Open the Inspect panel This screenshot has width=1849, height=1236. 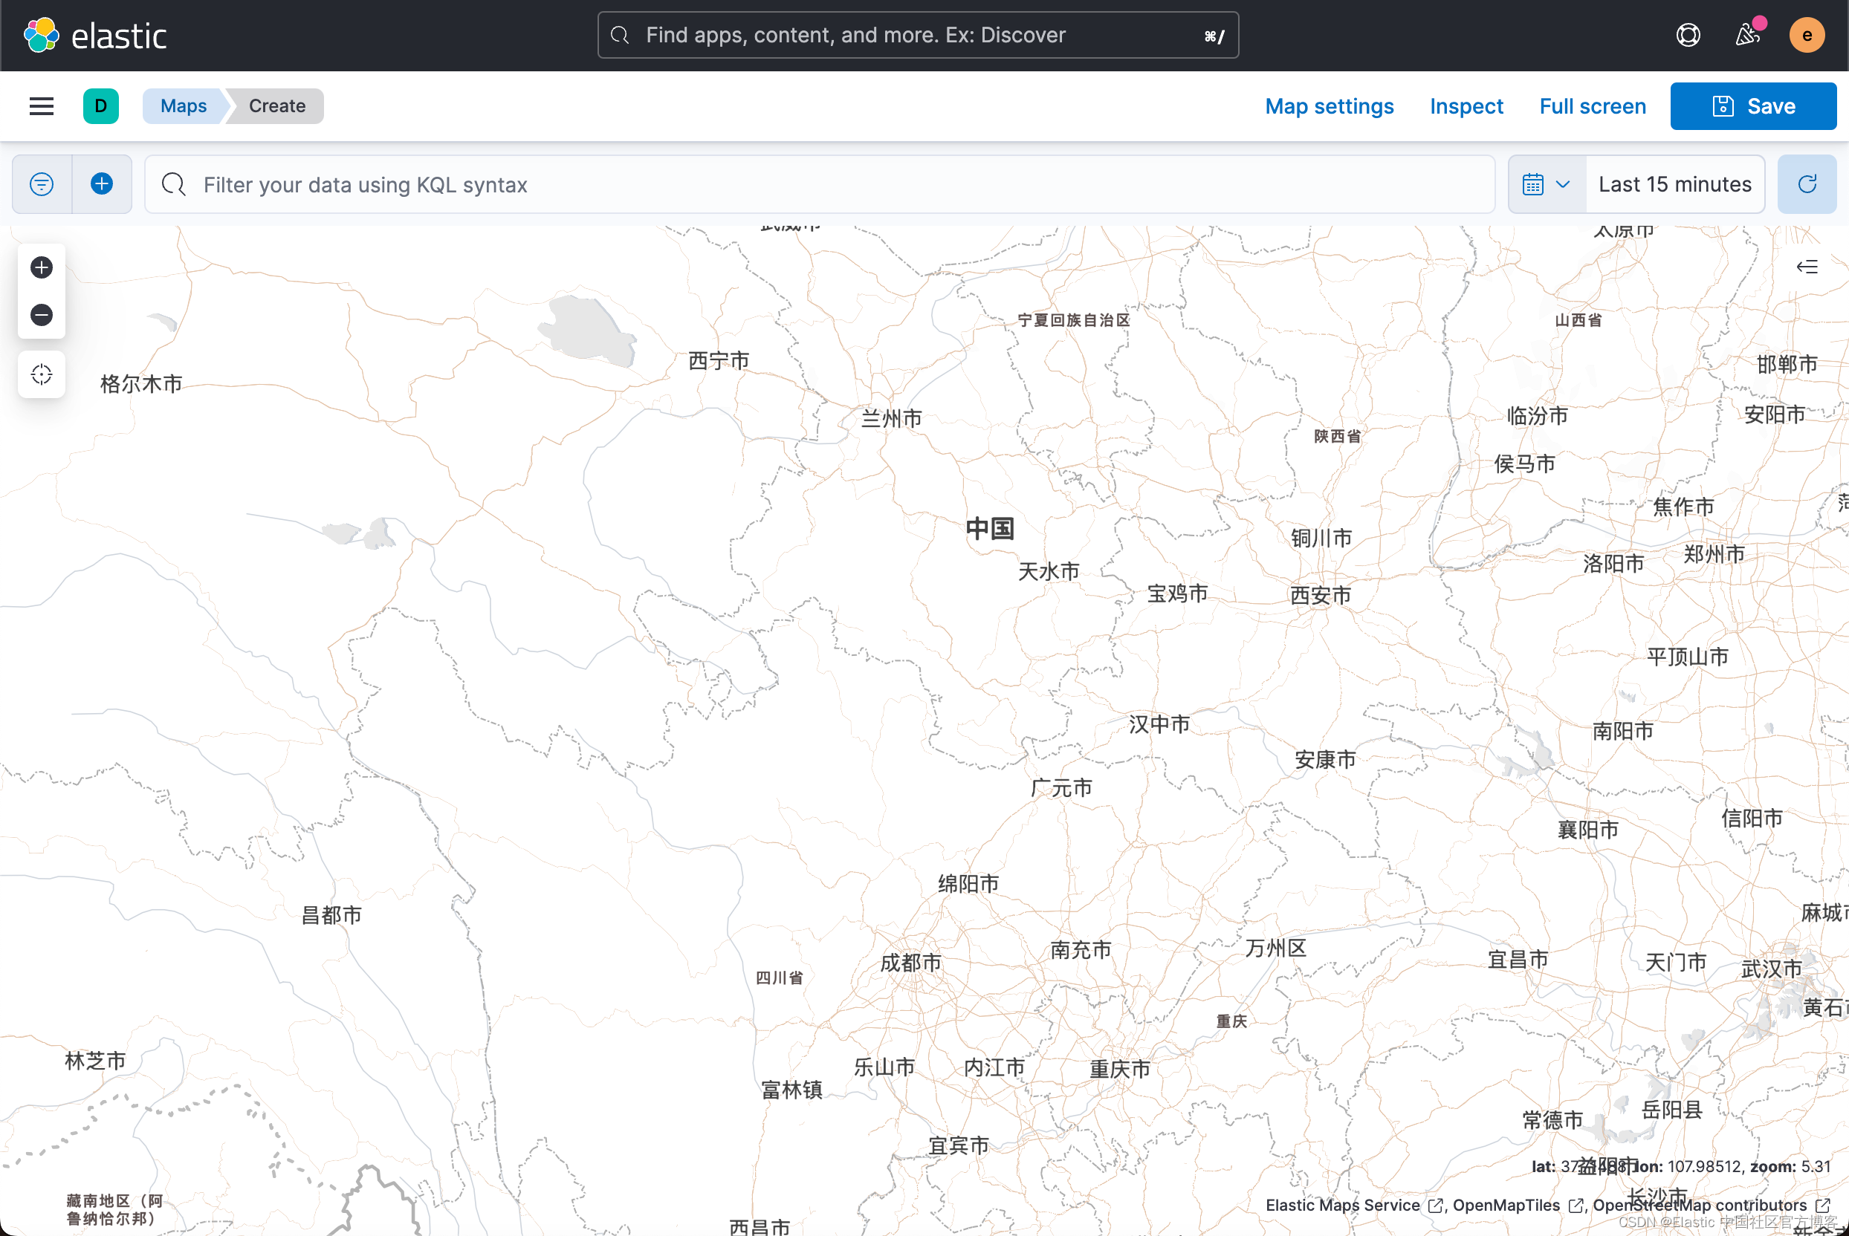[1466, 106]
